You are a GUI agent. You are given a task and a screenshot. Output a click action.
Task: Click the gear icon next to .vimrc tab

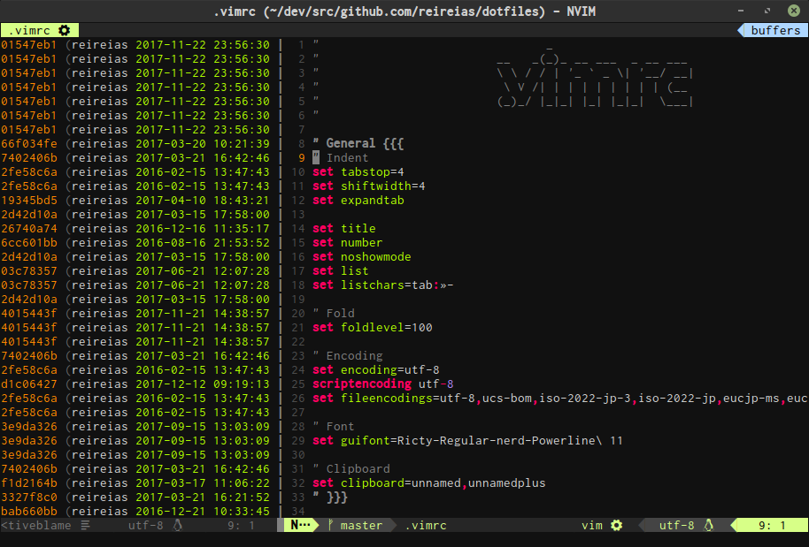pos(62,29)
